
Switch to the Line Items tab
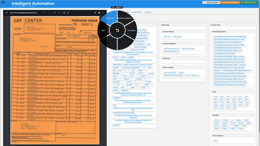(147, 12)
